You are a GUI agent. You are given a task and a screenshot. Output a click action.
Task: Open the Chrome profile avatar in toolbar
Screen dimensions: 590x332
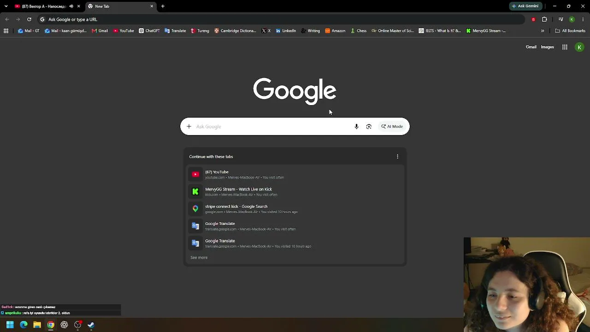coord(572,19)
